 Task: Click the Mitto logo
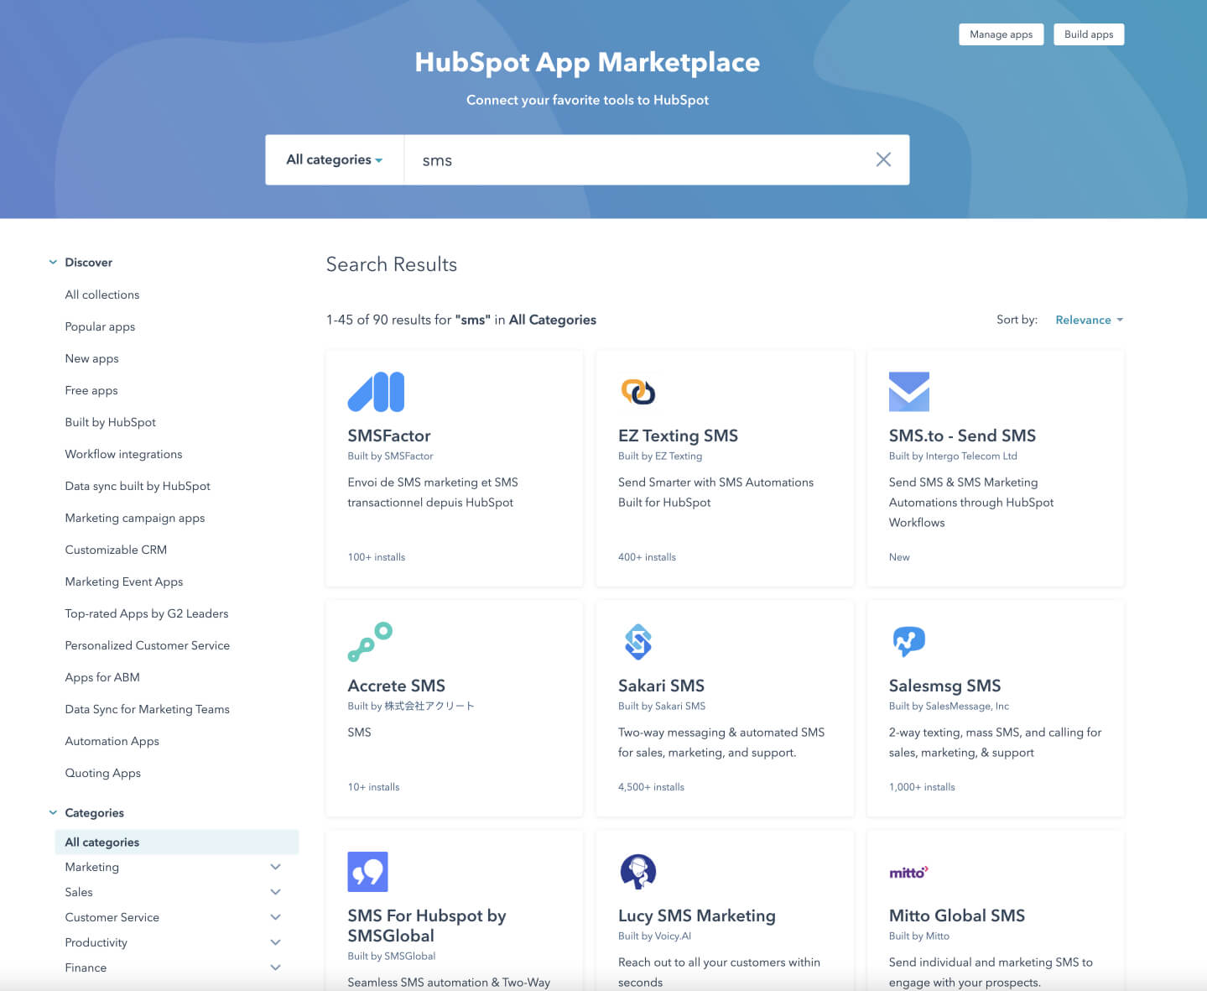click(908, 873)
